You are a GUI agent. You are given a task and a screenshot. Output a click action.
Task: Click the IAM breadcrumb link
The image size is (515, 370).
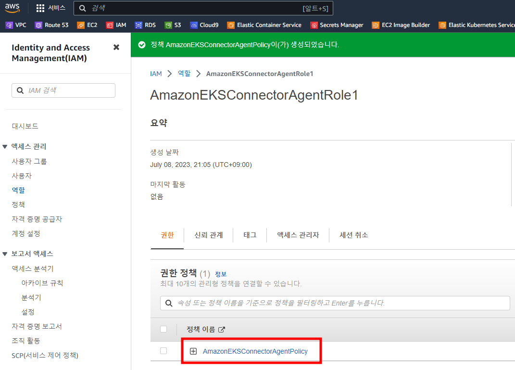pyautogui.click(x=156, y=74)
